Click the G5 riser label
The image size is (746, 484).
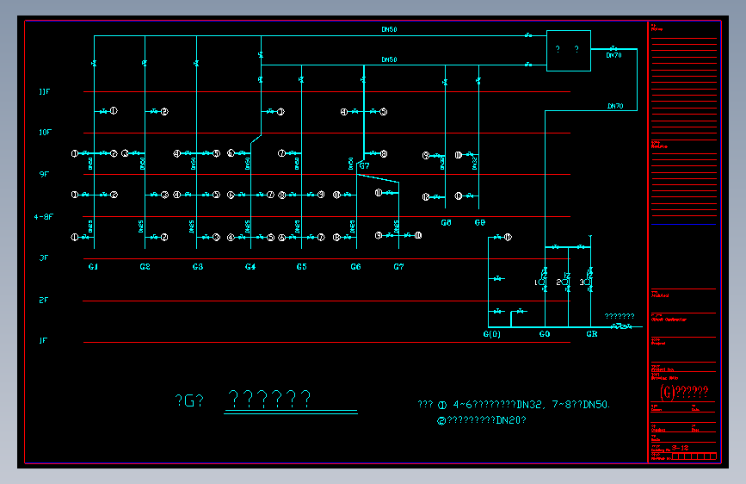(x=302, y=267)
